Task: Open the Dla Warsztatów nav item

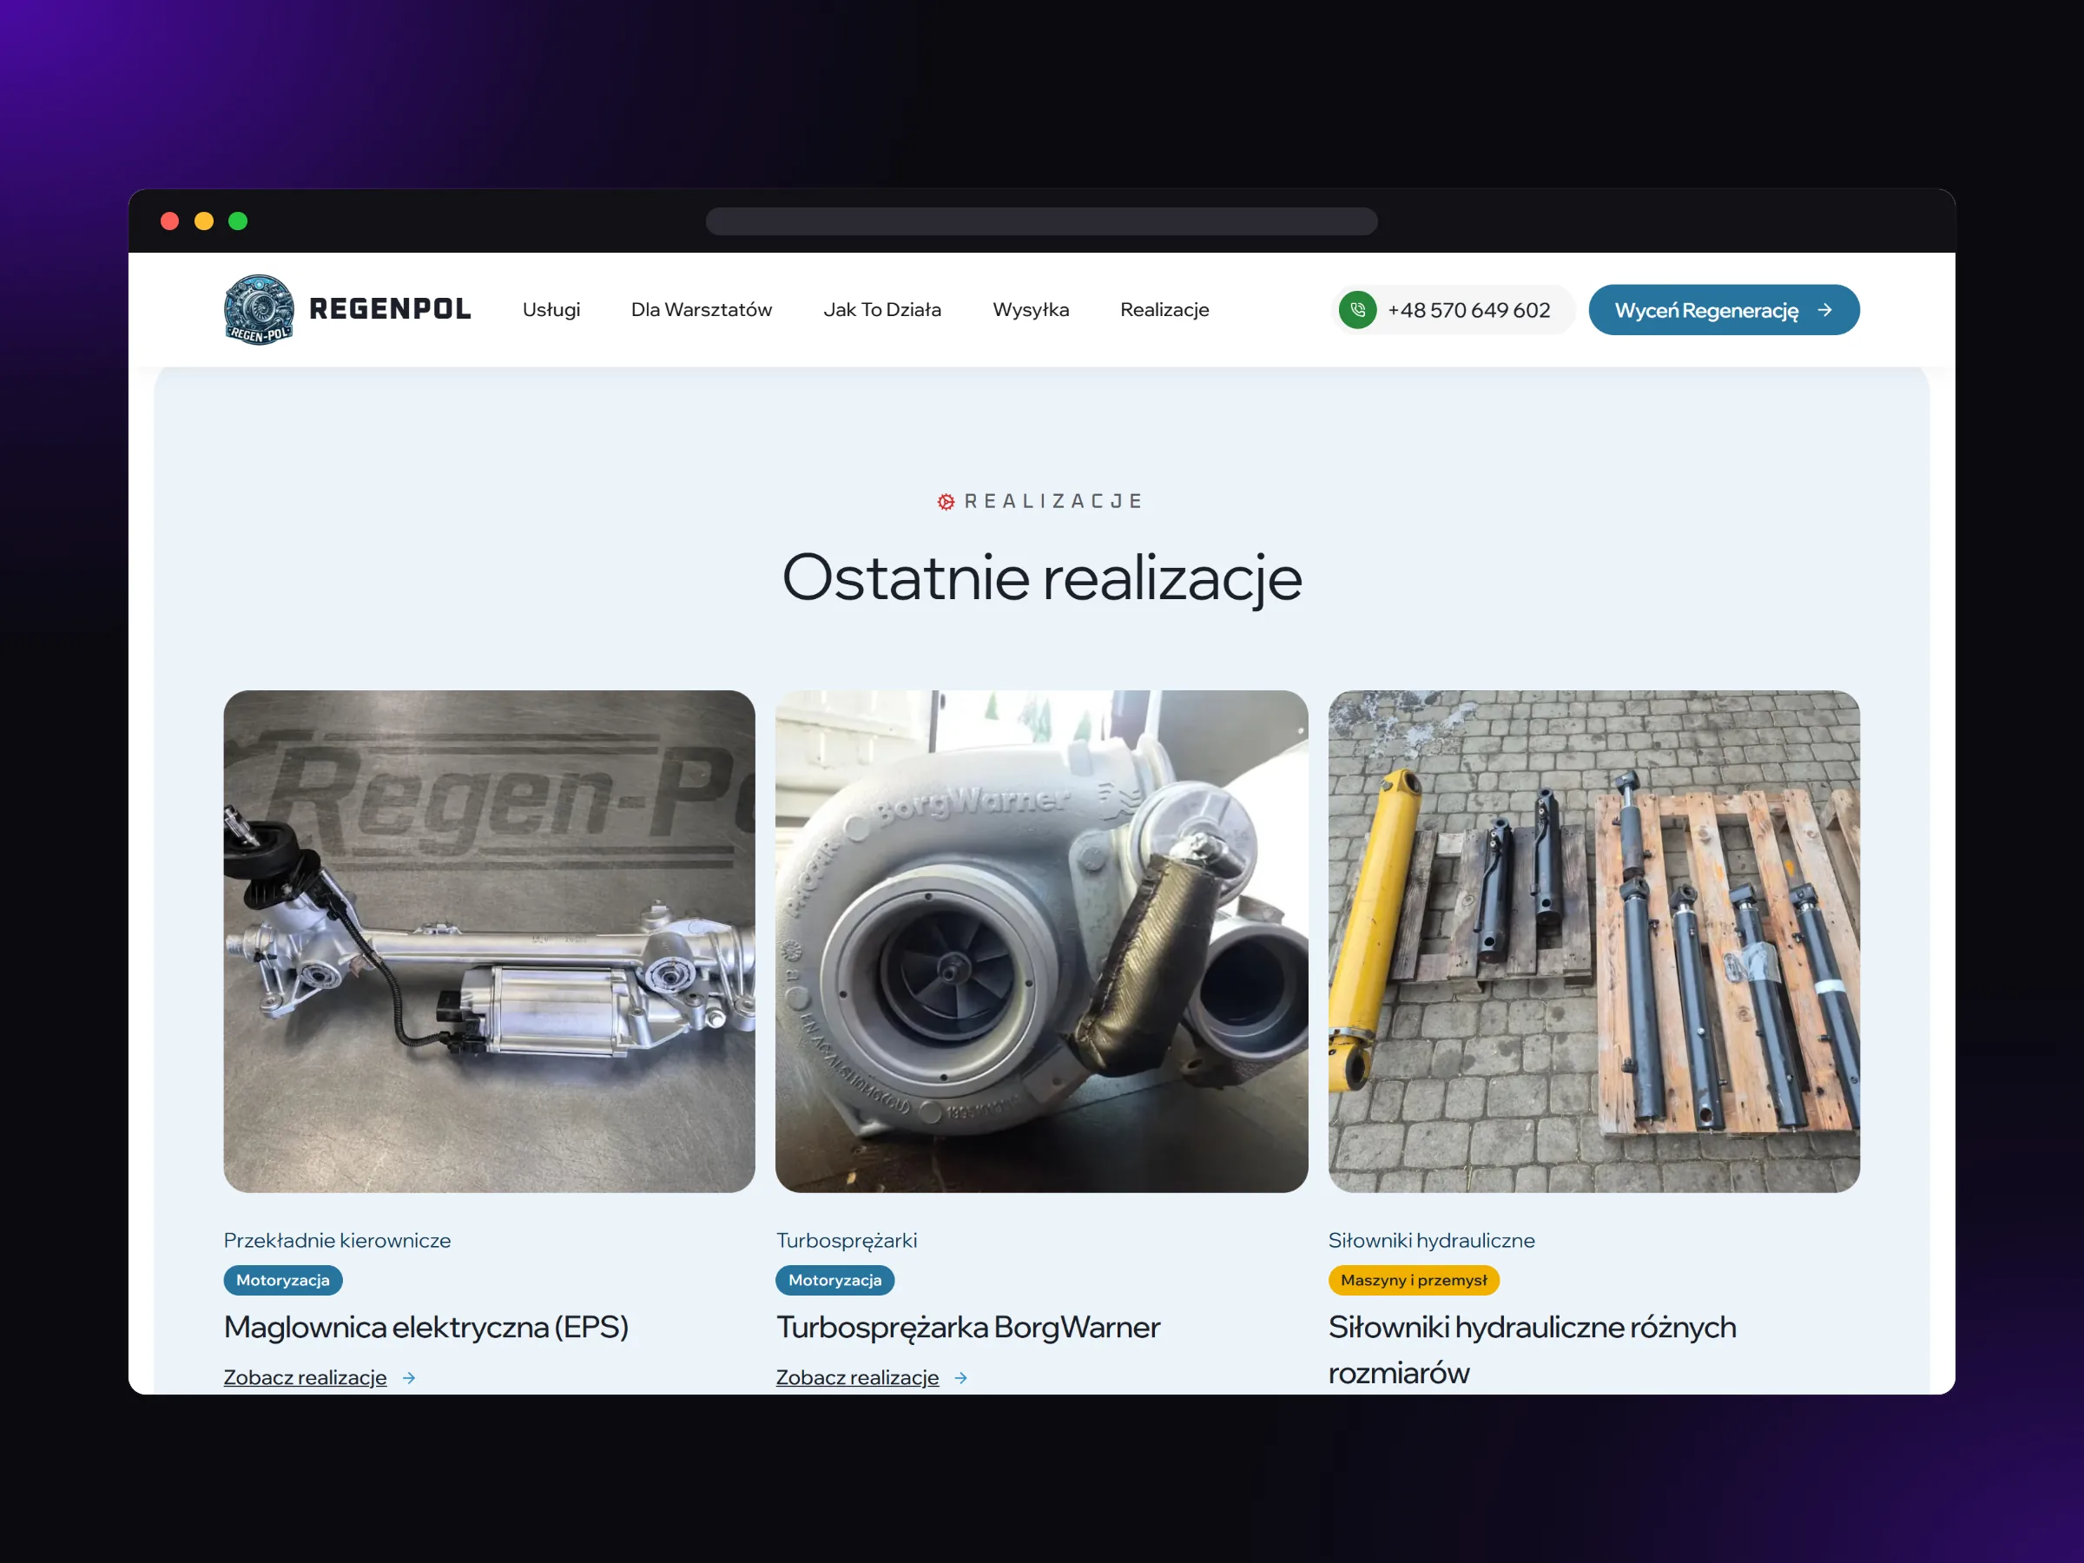Action: point(702,310)
